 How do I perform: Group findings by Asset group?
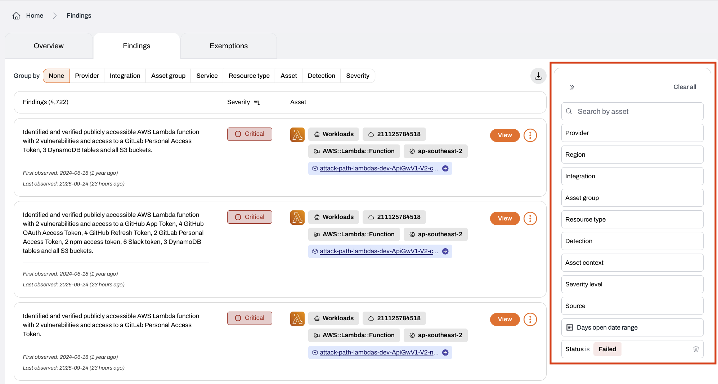coord(168,76)
